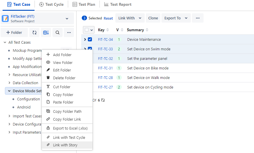Choose Paste Folder from context menu
Image resolution: width=254 pixels, height=153 pixels.
[x=67, y=102]
